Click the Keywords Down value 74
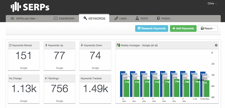Viewport: 225px width, 108px height. (95, 56)
